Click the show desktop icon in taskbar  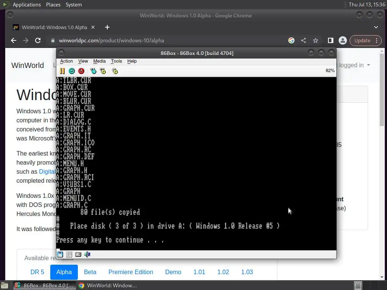(x=5, y=285)
